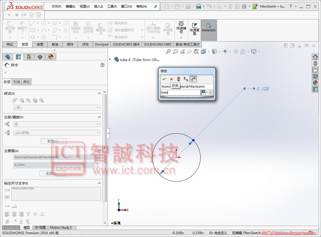Collapse the 样式(S) section
The image size is (321, 237).
(99, 93)
